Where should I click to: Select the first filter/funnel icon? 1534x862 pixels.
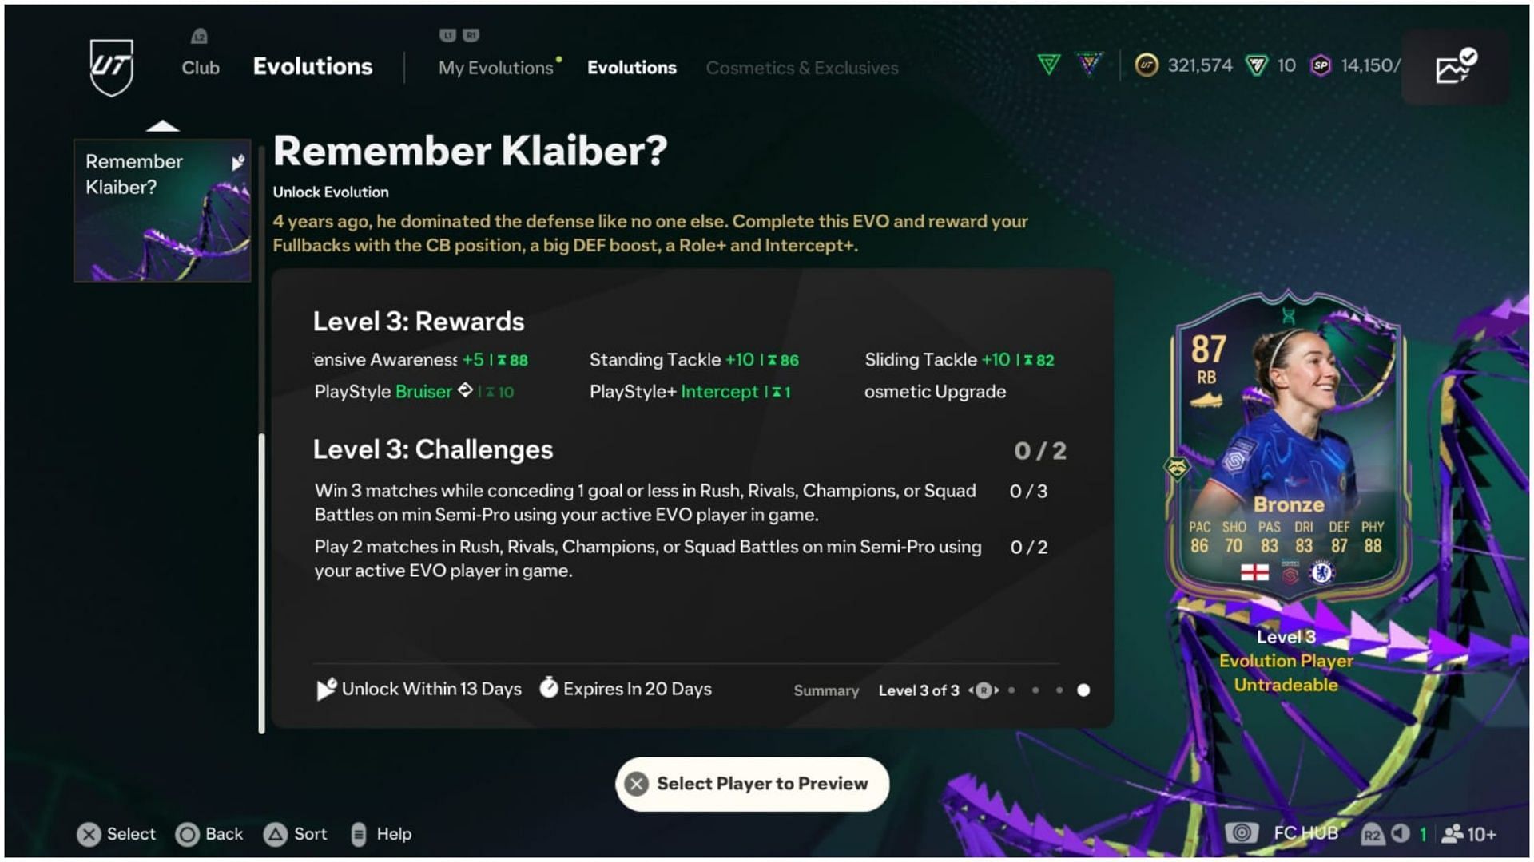pos(1057,65)
